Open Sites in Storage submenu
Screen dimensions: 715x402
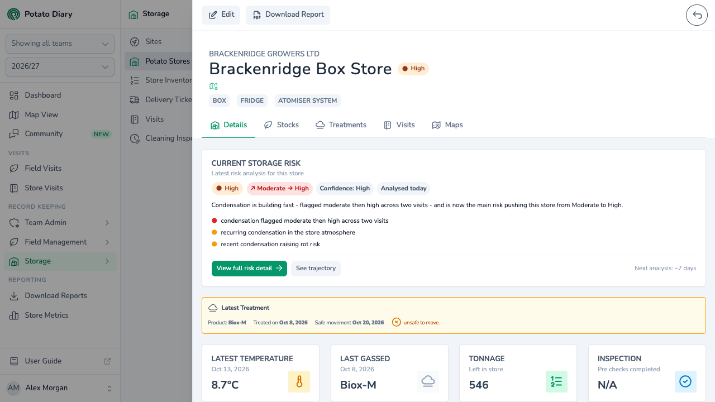pyautogui.click(x=158, y=42)
